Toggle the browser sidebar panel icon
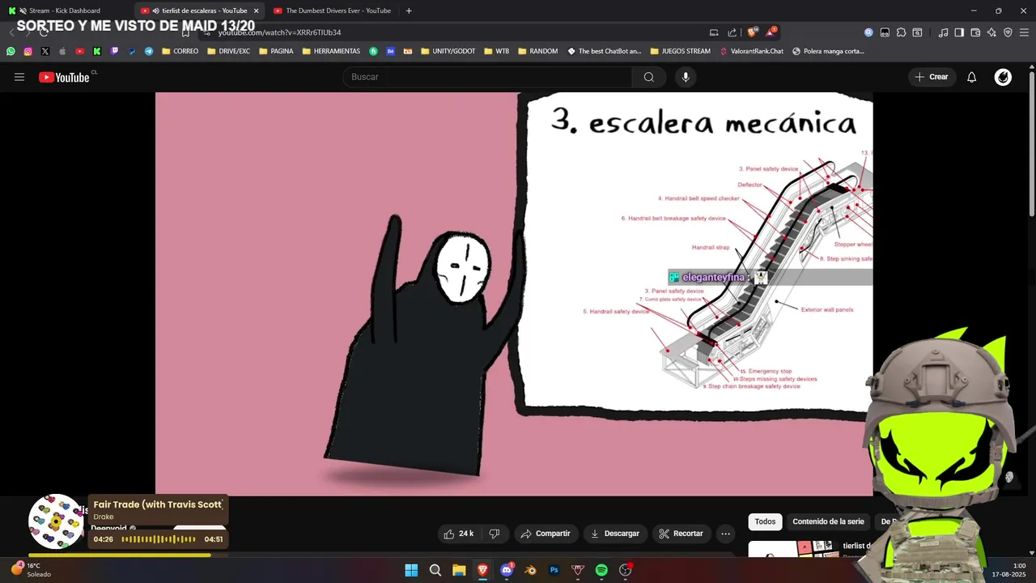 [x=959, y=32]
